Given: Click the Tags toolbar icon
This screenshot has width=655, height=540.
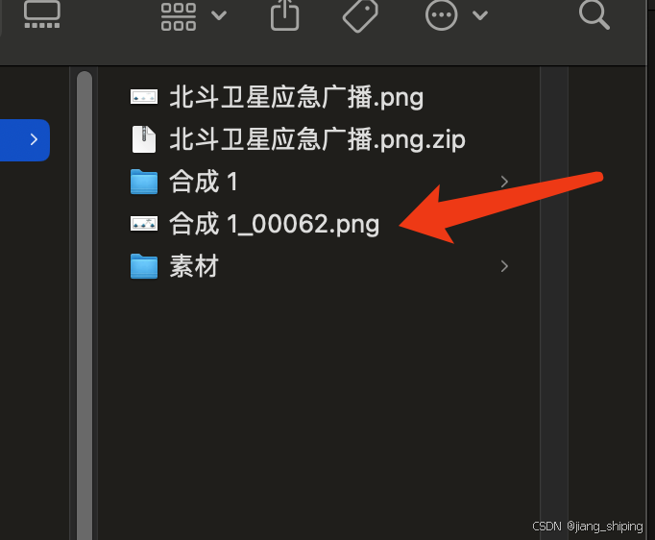Looking at the screenshot, I should [360, 16].
